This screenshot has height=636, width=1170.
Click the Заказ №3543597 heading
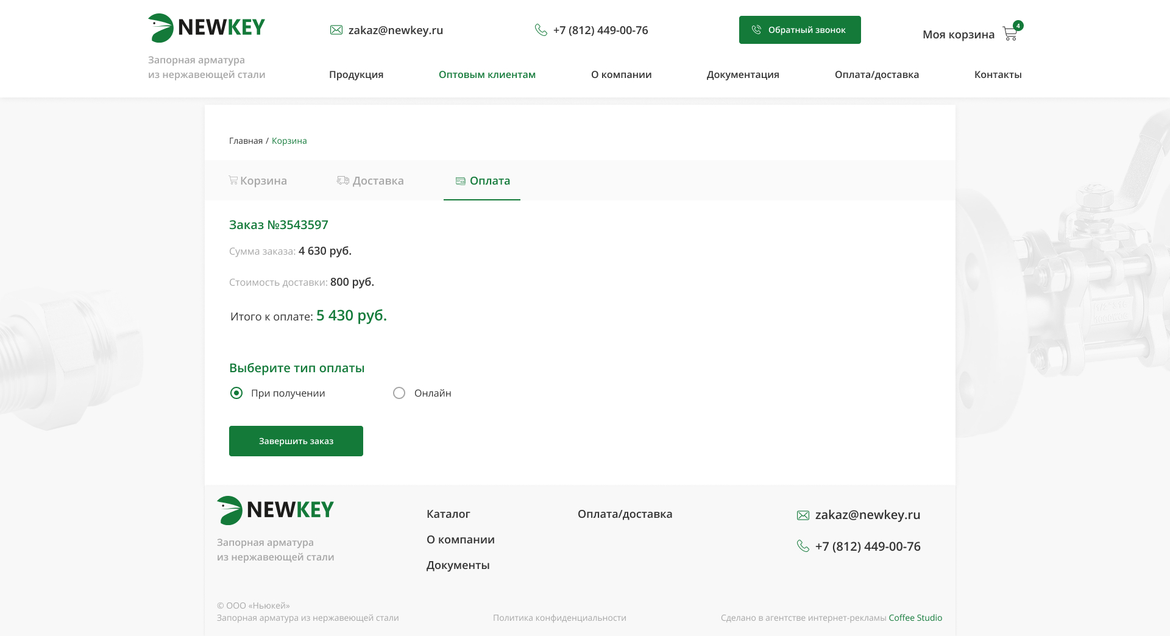[278, 225]
